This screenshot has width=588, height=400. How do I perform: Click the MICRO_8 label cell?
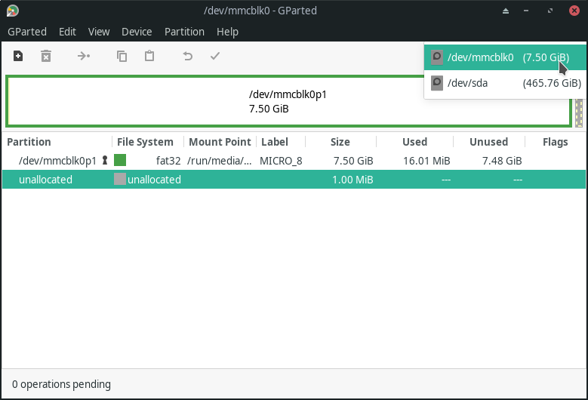(x=281, y=161)
